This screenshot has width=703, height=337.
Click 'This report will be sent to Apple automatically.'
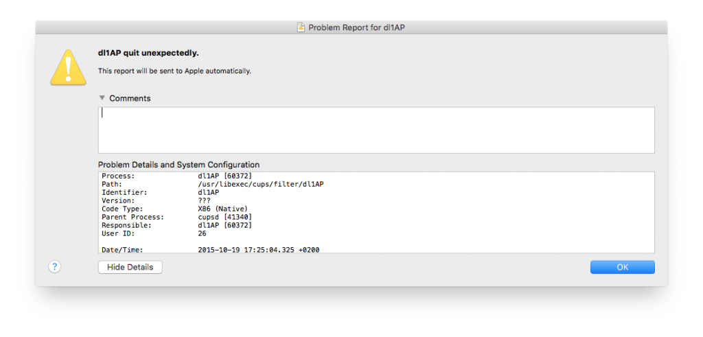(x=174, y=71)
